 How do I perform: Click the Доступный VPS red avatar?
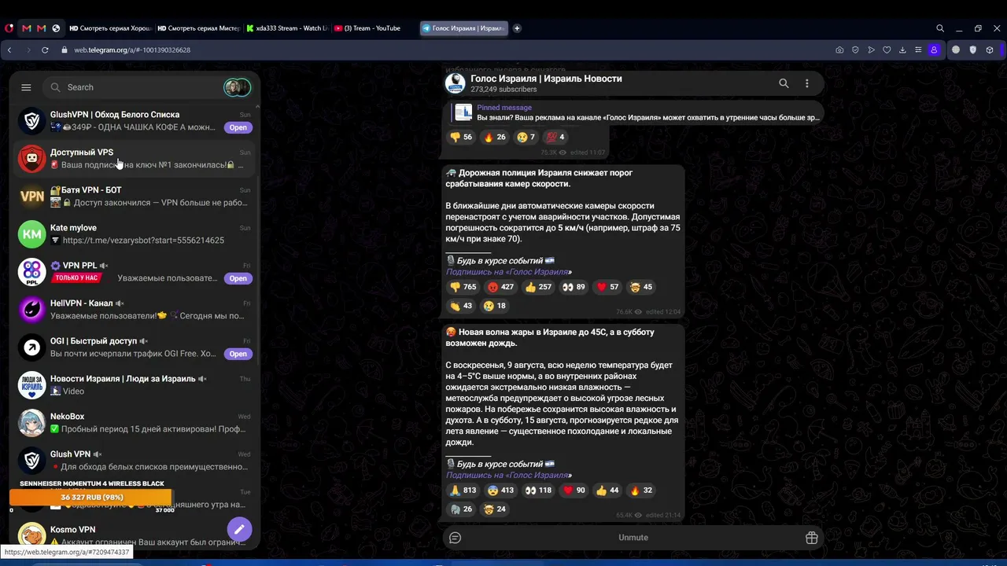pos(32,159)
